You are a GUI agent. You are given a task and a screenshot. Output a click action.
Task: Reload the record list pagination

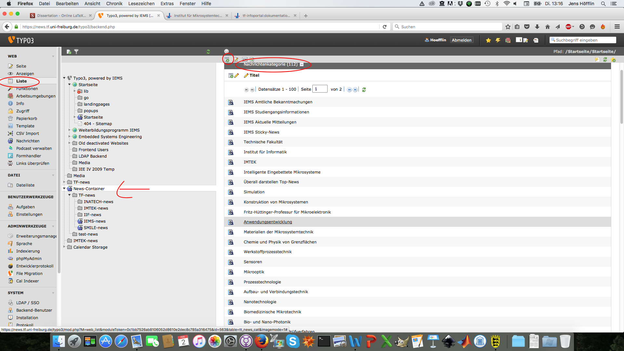click(364, 90)
